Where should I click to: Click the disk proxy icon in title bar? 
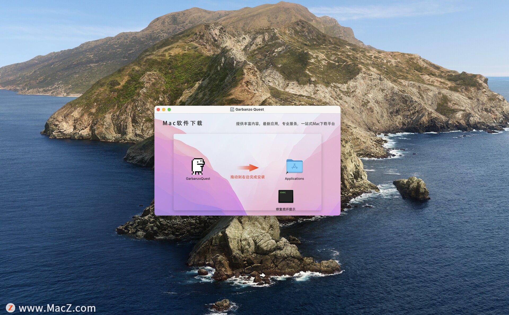232,109
